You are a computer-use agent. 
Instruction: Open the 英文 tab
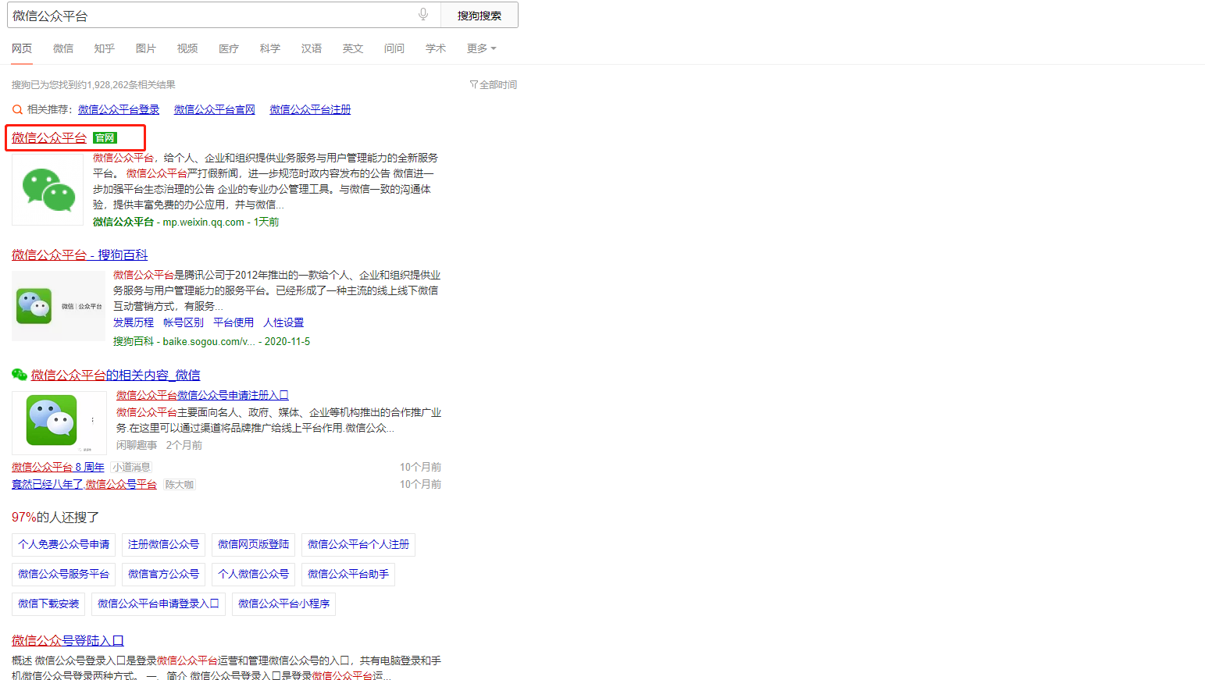click(x=353, y=48)
